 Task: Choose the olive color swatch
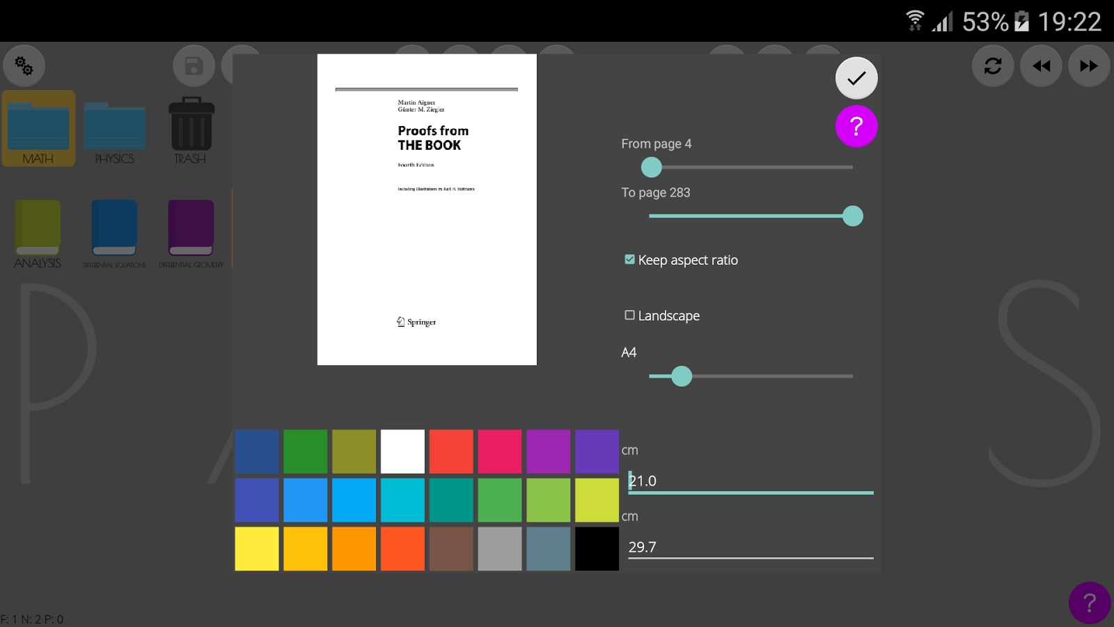pos(354,451)
